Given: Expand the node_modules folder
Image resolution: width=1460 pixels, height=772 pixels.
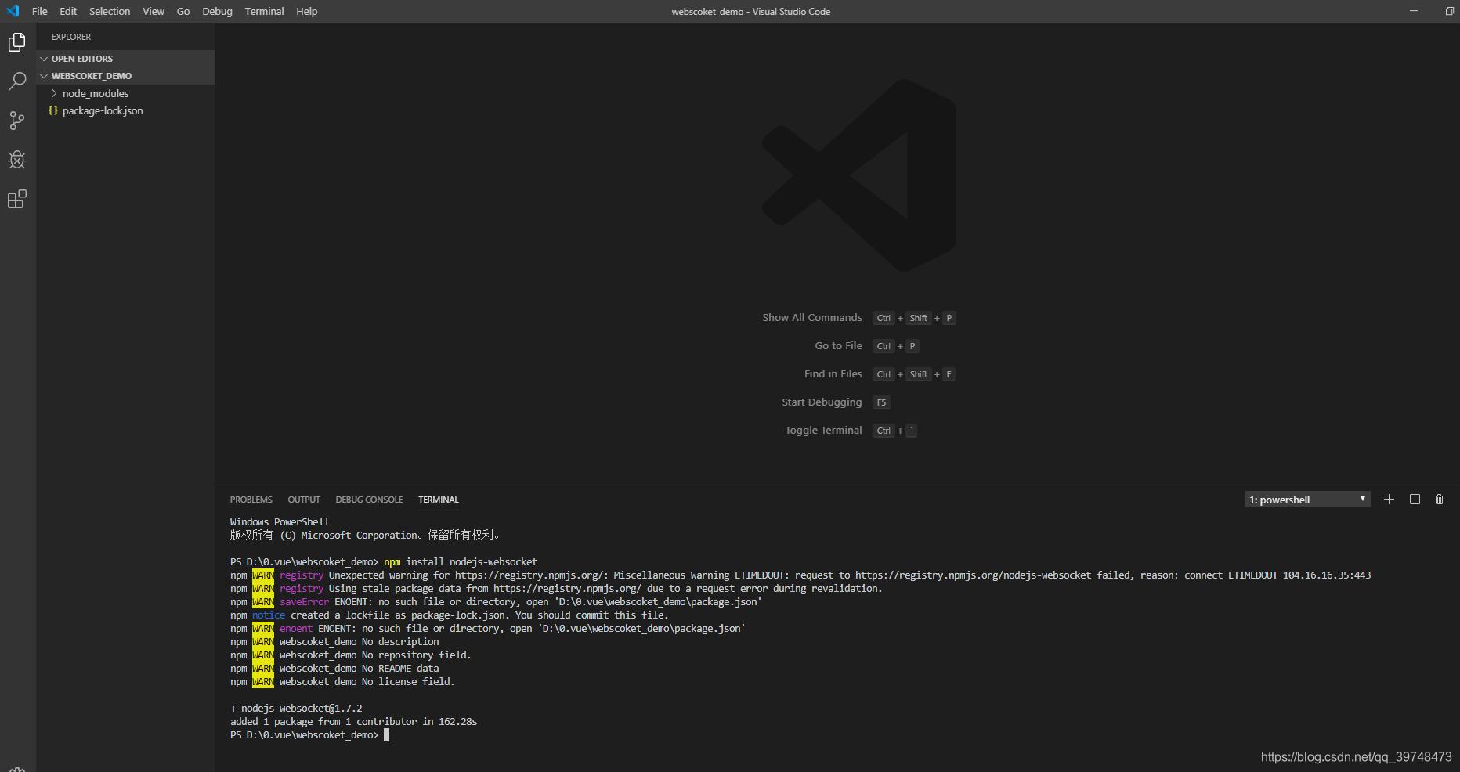Looking at the screenshot, I should point(125,93).
